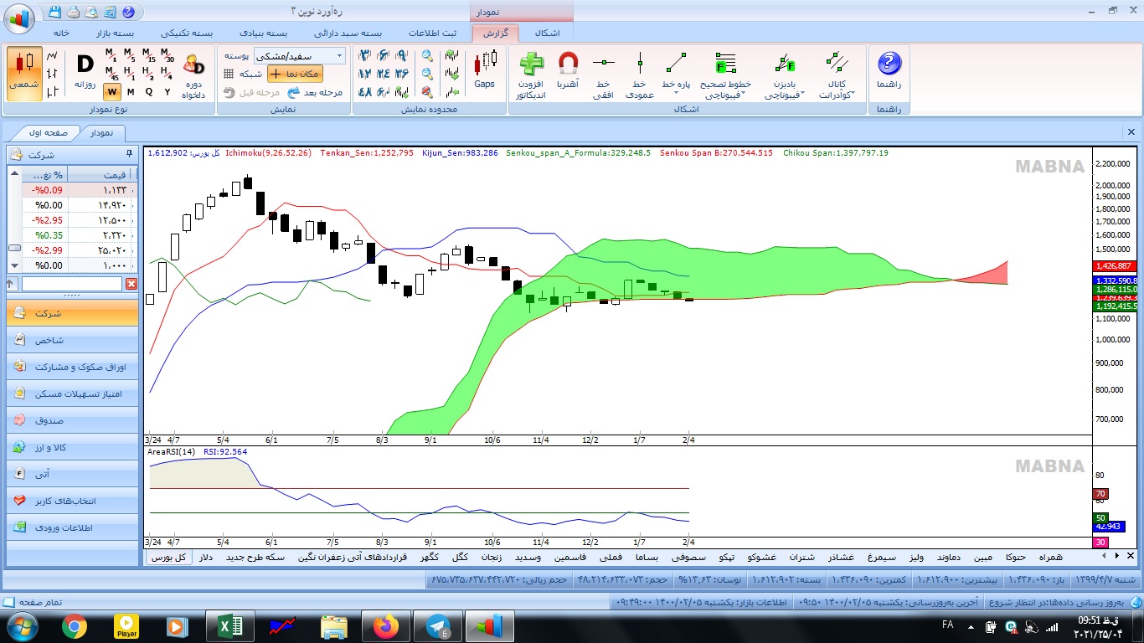Open the انتخاب‌های کاربر sidebar section
This screenshot has width=1144, height=643.
coord(72,501)
